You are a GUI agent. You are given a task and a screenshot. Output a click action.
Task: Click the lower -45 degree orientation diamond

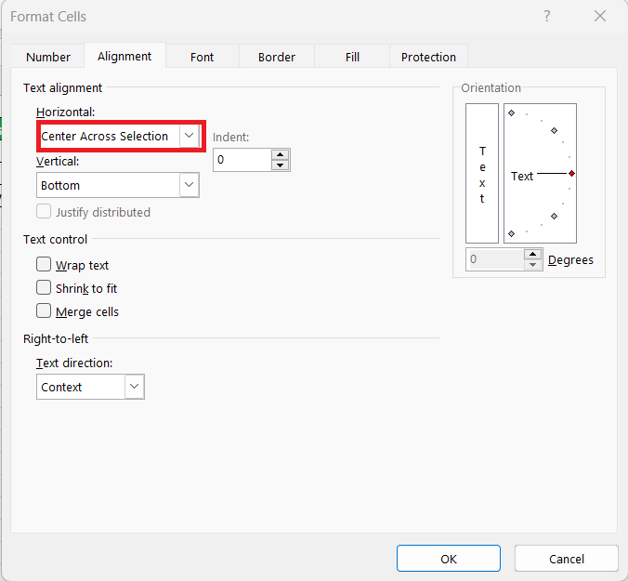click(555, 217)
